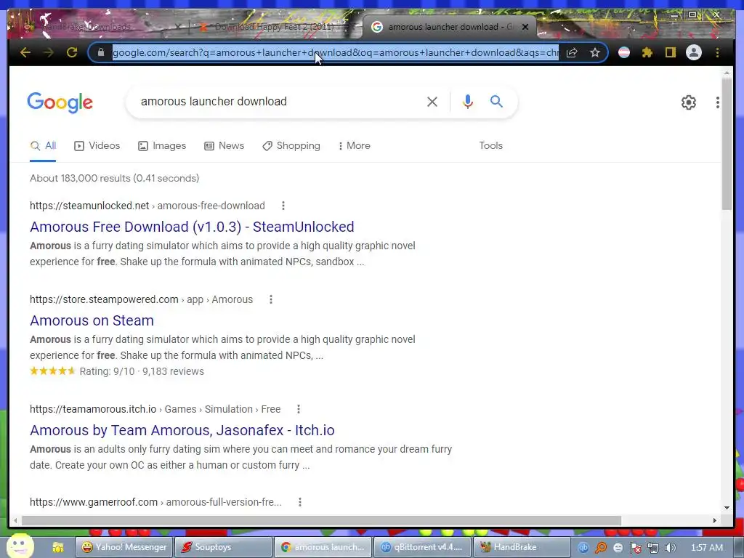
Task: Open the vertical dots menu beside the gear
Action: tap(717, 102)
